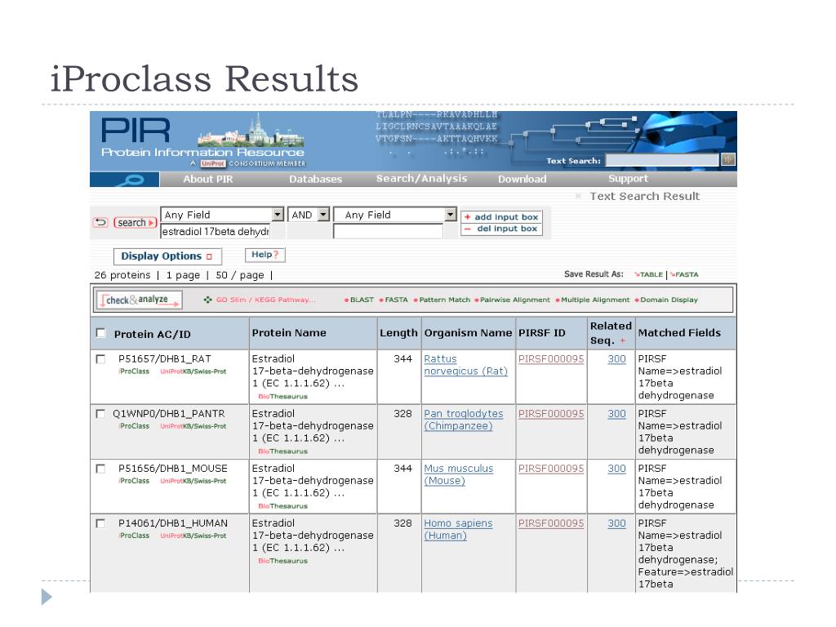Open BioThesaurus for the Mouse protein row

click(x=282, y=506)
